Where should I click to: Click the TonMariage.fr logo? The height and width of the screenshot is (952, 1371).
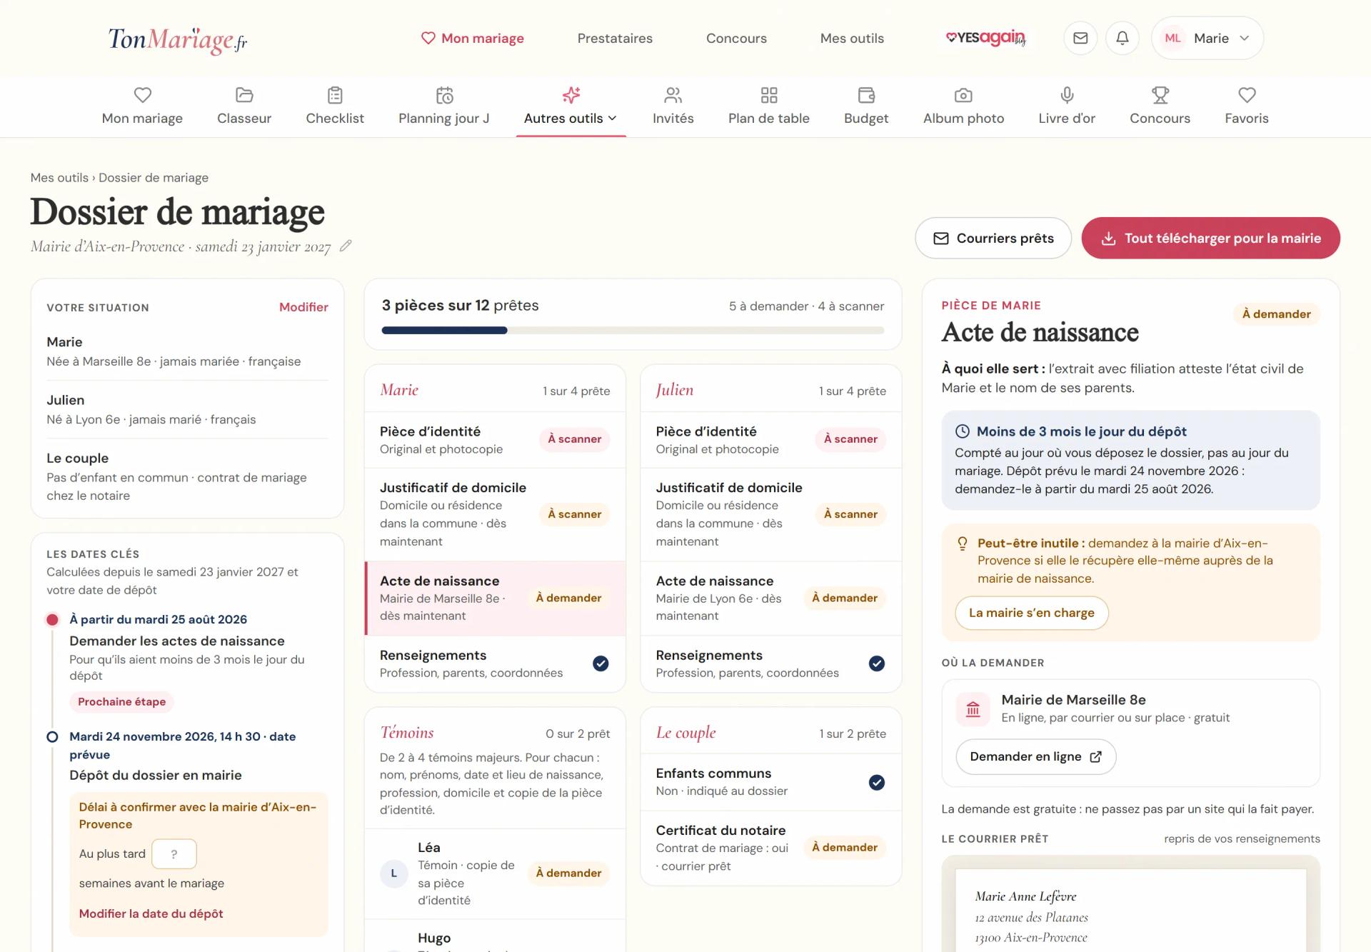point(178,40)
